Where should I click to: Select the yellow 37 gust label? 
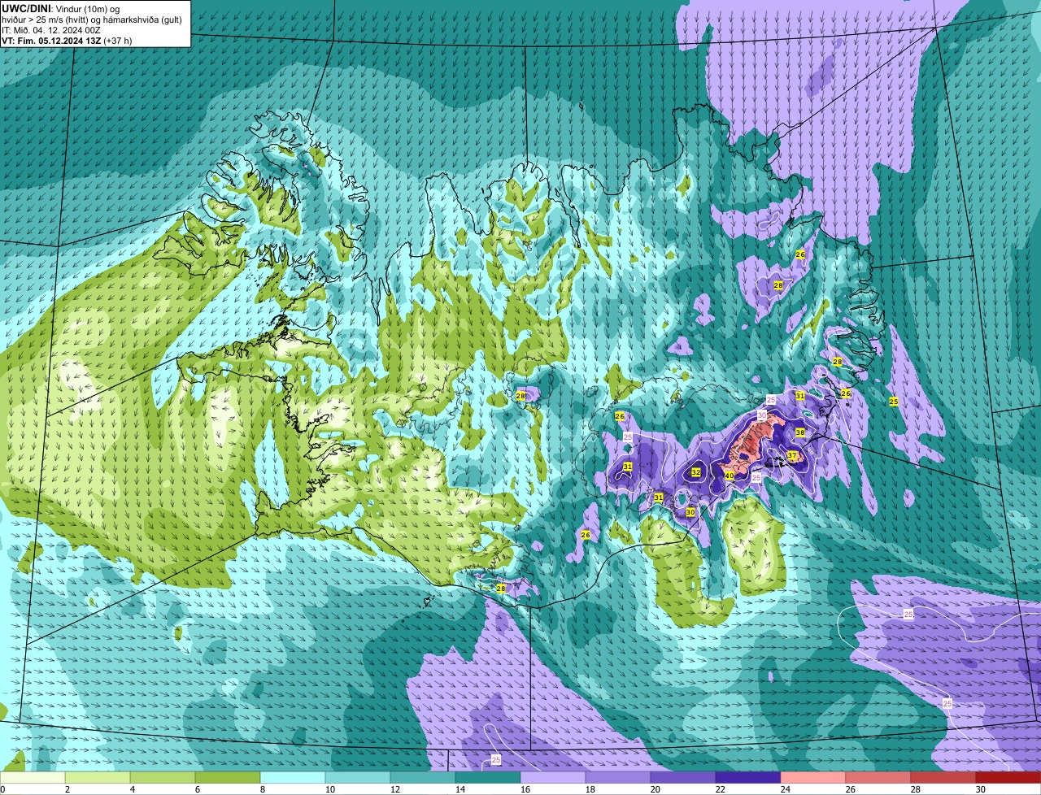(x=792, y=456)
